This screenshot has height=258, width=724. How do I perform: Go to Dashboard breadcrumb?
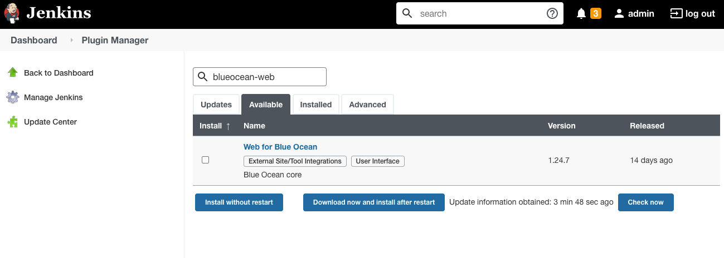tap(34, 40)
